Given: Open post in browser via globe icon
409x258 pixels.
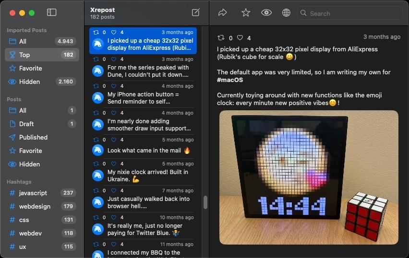Looking at the screenshot, I should pos(286,13).
